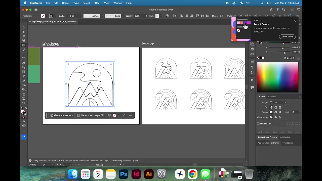The image size is (322, 181).
Task: Open the Weight dropdown in Stroke panel
Action: (285, 102)
